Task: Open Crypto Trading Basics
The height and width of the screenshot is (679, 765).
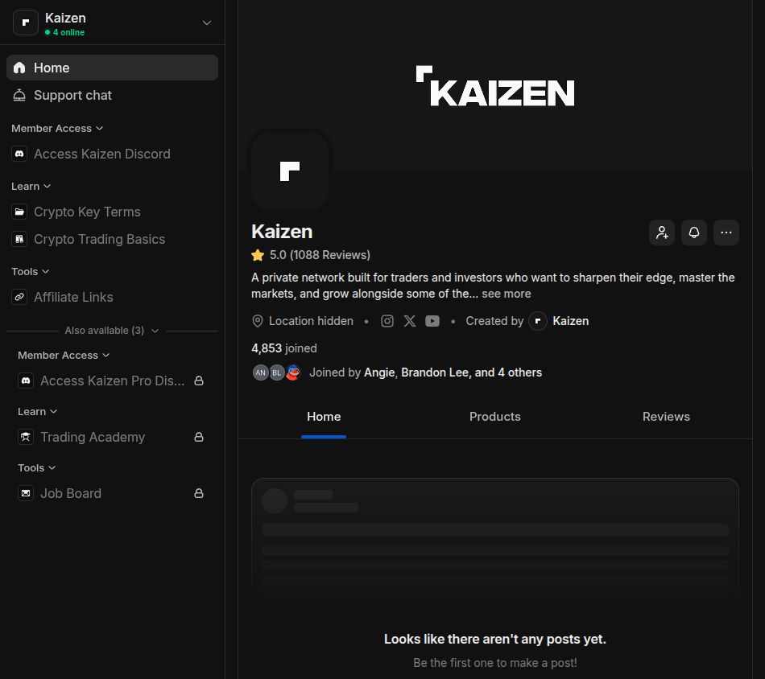Action: (x=112, y=239)
